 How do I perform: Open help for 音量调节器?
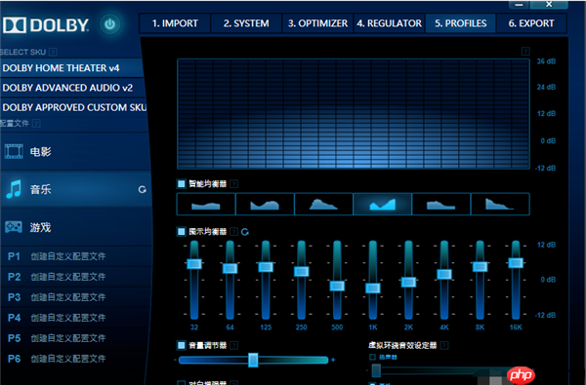(x=234, y=345)
